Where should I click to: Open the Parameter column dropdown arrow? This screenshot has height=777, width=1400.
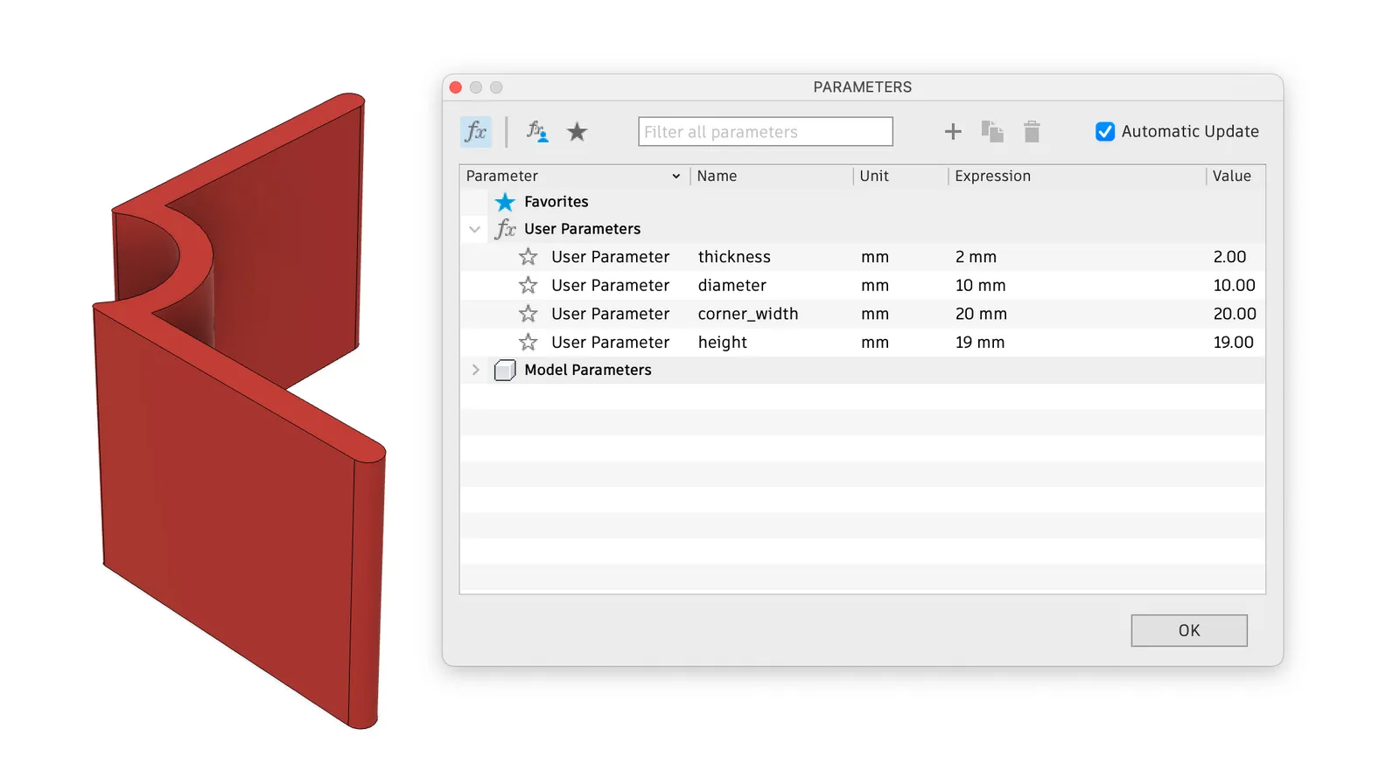pyautogui.click(x=675, y=177)
